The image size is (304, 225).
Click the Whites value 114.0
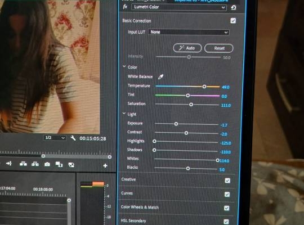[224, 161]
